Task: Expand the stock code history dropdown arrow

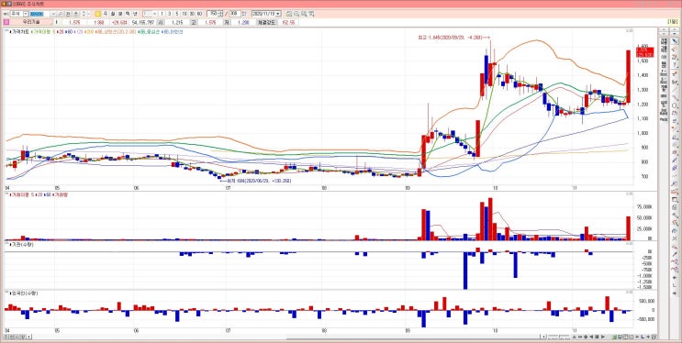Action: (x=53, y=14)
